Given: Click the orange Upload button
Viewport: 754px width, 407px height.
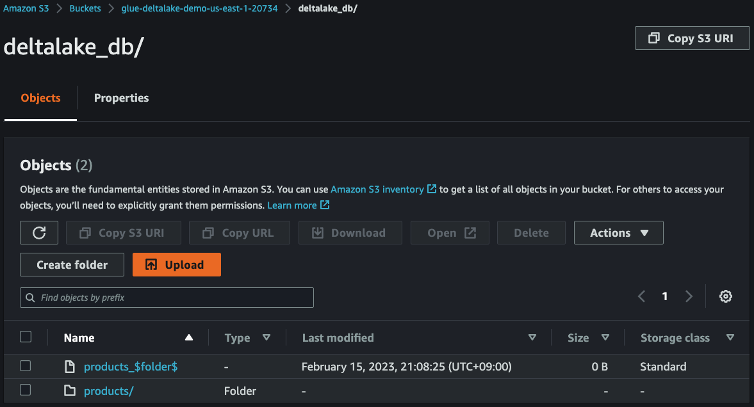Looking at the screenshot, I should pos(176,265).
